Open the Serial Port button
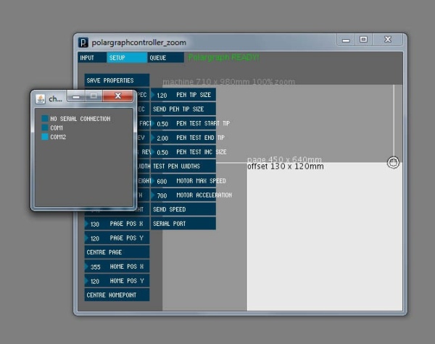 click(183, 224)
